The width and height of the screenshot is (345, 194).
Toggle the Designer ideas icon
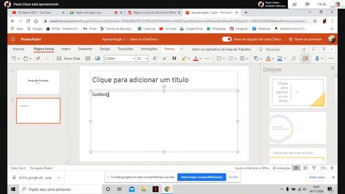coord(306,58)
